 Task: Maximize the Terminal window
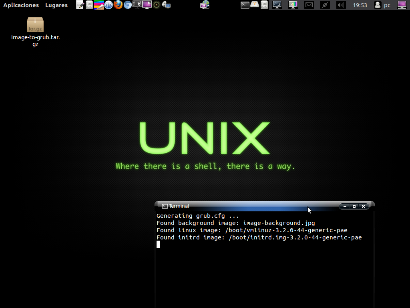pos(354,207)
